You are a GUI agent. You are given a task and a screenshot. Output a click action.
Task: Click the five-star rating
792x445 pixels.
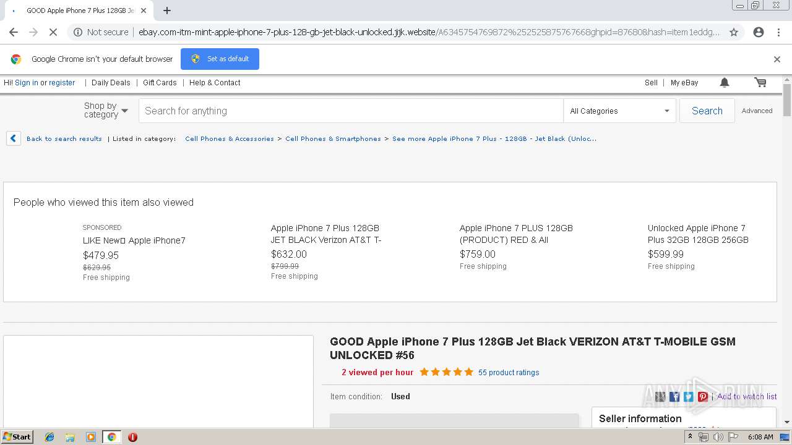pos(446,372)
